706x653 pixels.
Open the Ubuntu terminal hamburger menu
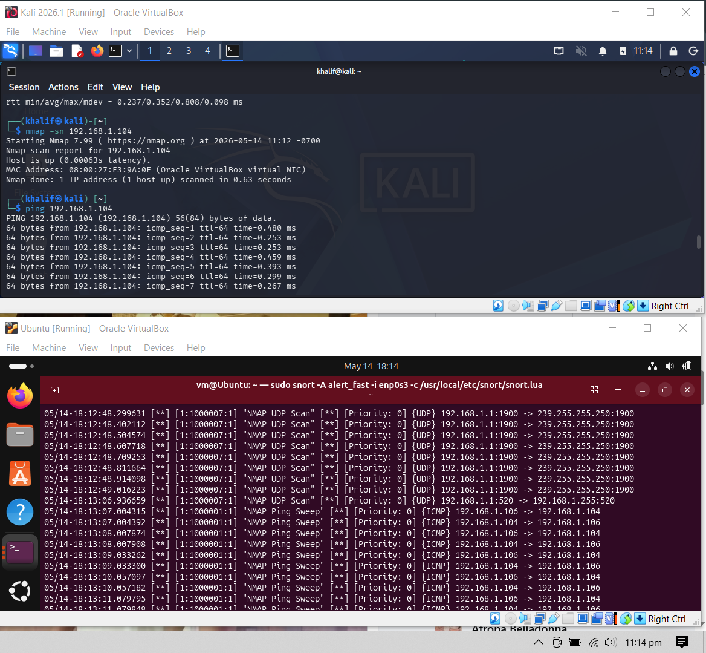click(x=618, y=390)
